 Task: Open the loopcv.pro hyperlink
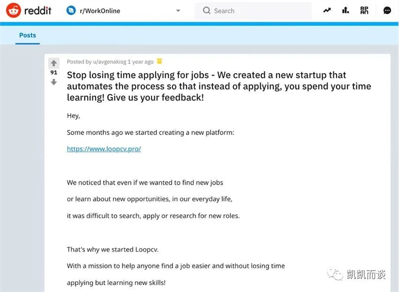104,149
